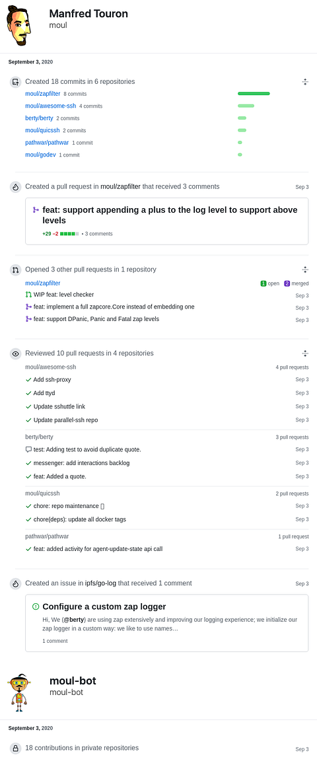Click the open issue icon on Configure zap logger

pyautogui.click(x=36, y=607)
